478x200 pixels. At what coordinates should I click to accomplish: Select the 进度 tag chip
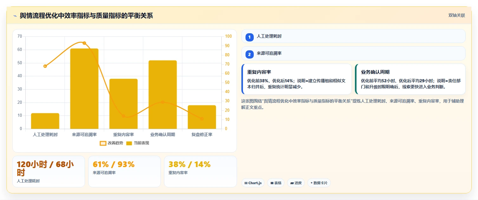296,183
